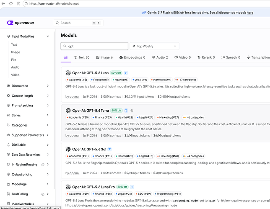Open the OpenAI: GPT-5.6 Luna model title
Screen dimensions: 270x209
[91, 73]
